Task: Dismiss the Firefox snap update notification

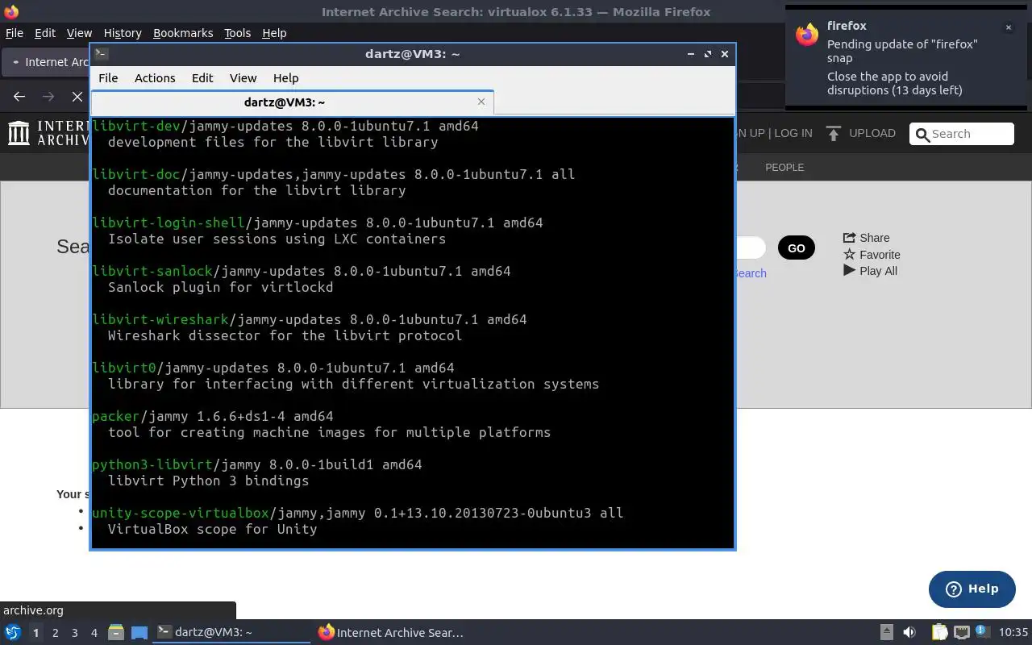Action: pyautogui.click(x=1008, y=27)
